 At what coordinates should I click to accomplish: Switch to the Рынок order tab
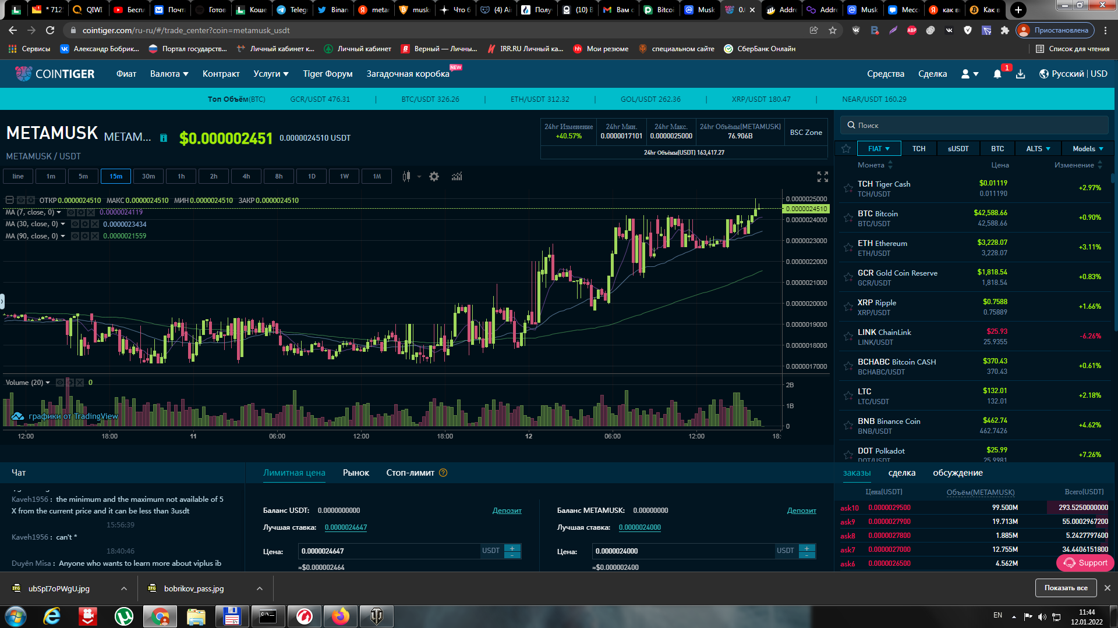356,473
